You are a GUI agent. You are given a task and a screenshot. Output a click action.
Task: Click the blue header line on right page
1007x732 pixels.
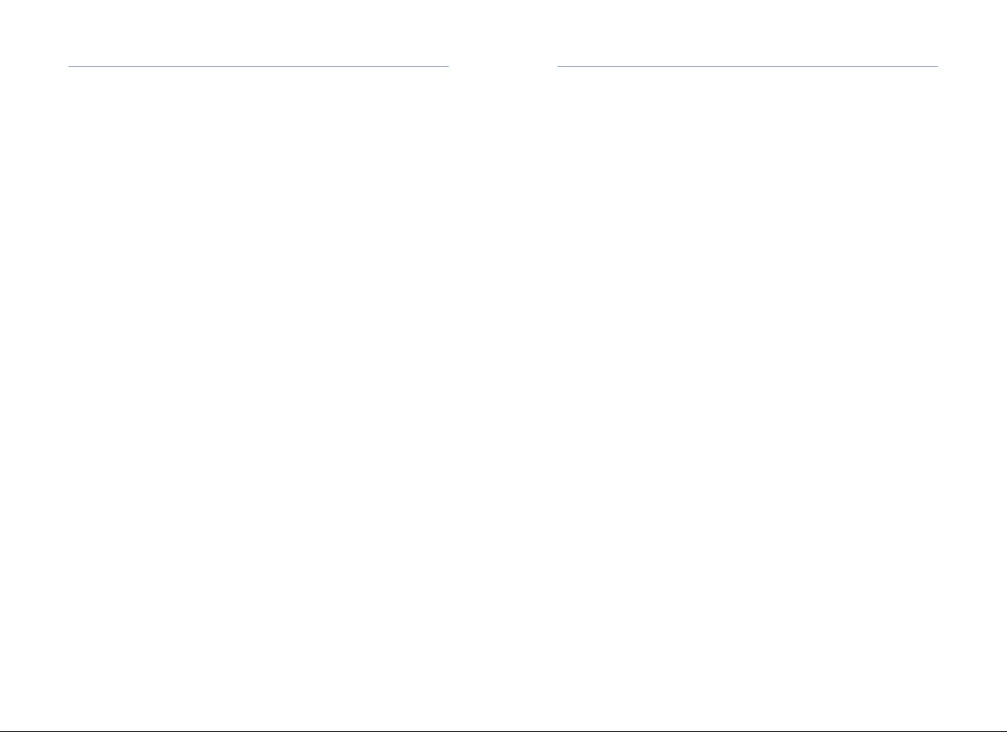tap(748, 66)
